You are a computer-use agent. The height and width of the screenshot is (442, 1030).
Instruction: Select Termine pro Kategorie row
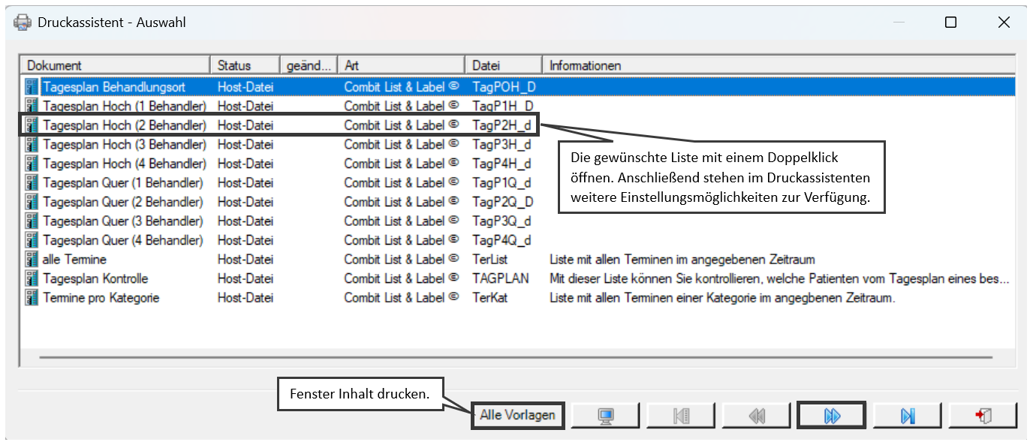pos(518,298)
